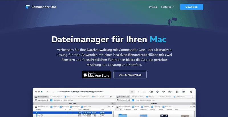Viewport: 228px width, 117px height.
Task: Open Process Viewer in left pane
Action: 82,97
